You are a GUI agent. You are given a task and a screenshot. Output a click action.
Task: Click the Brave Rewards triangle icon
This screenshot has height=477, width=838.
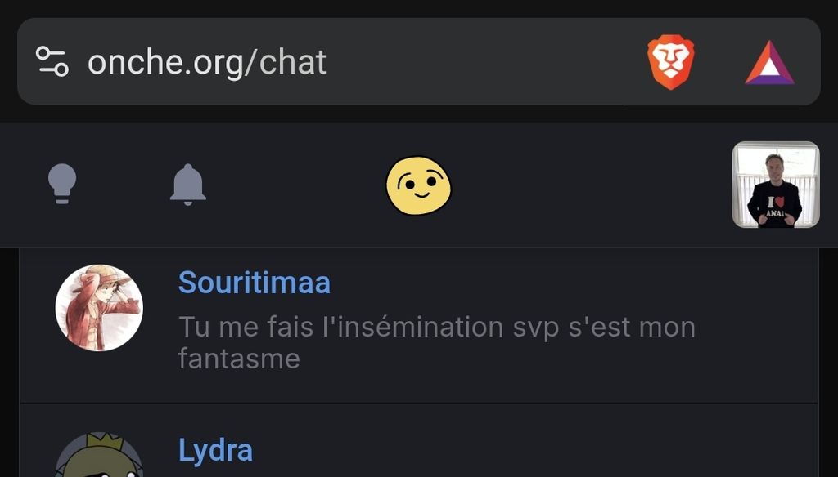(x=769, y=63)
